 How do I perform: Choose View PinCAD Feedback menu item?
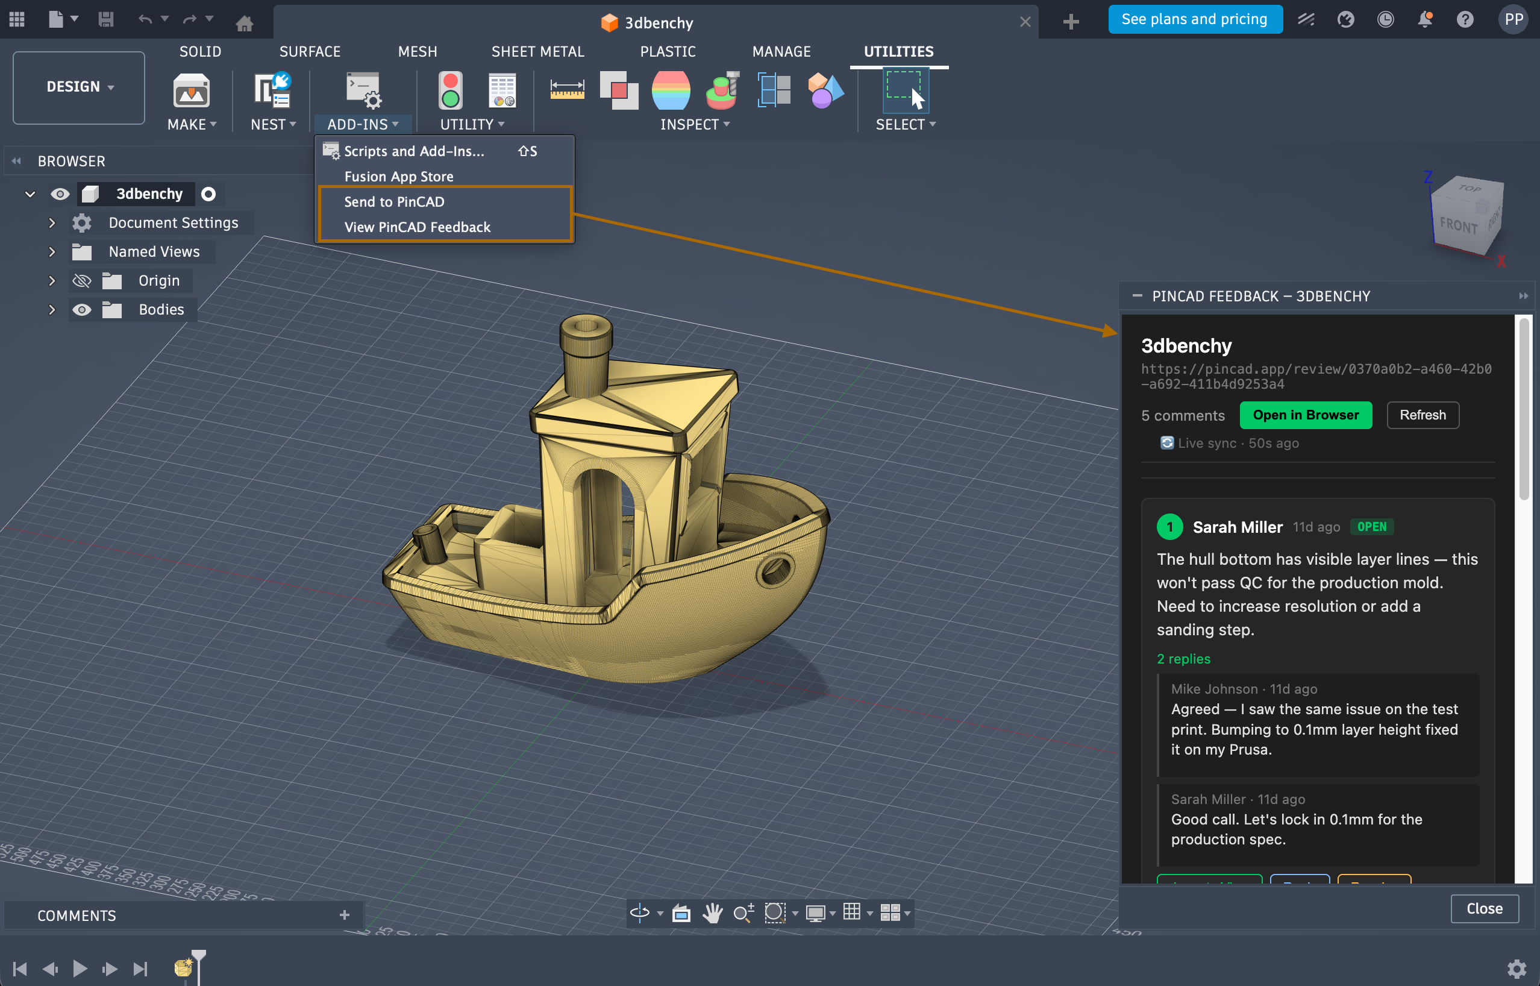click(445, 227)
